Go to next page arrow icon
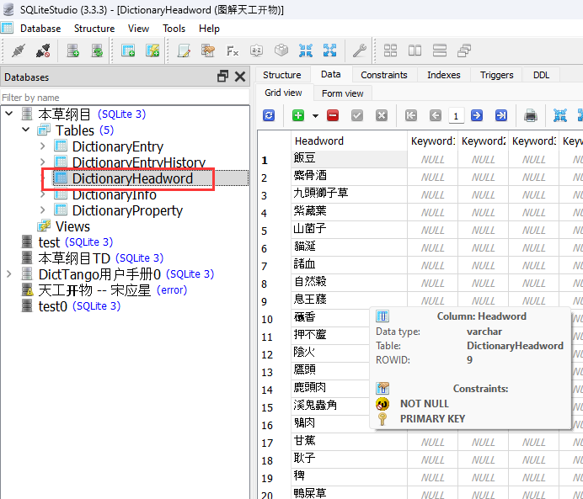The width and height of the screenshot is (583, 499). pos(477,115)
